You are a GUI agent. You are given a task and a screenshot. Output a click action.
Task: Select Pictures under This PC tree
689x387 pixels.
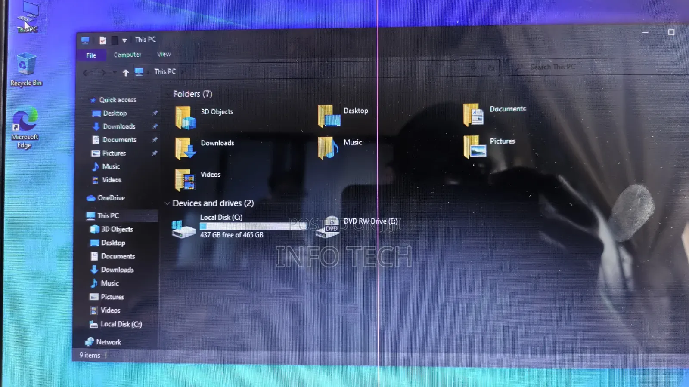coord(107,297)
